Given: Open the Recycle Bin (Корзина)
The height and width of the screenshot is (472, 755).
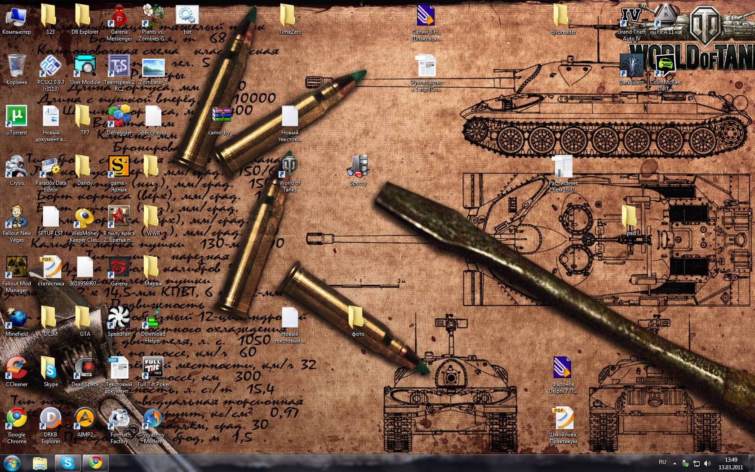Looking at the screenshot, I should click(17, 67).
